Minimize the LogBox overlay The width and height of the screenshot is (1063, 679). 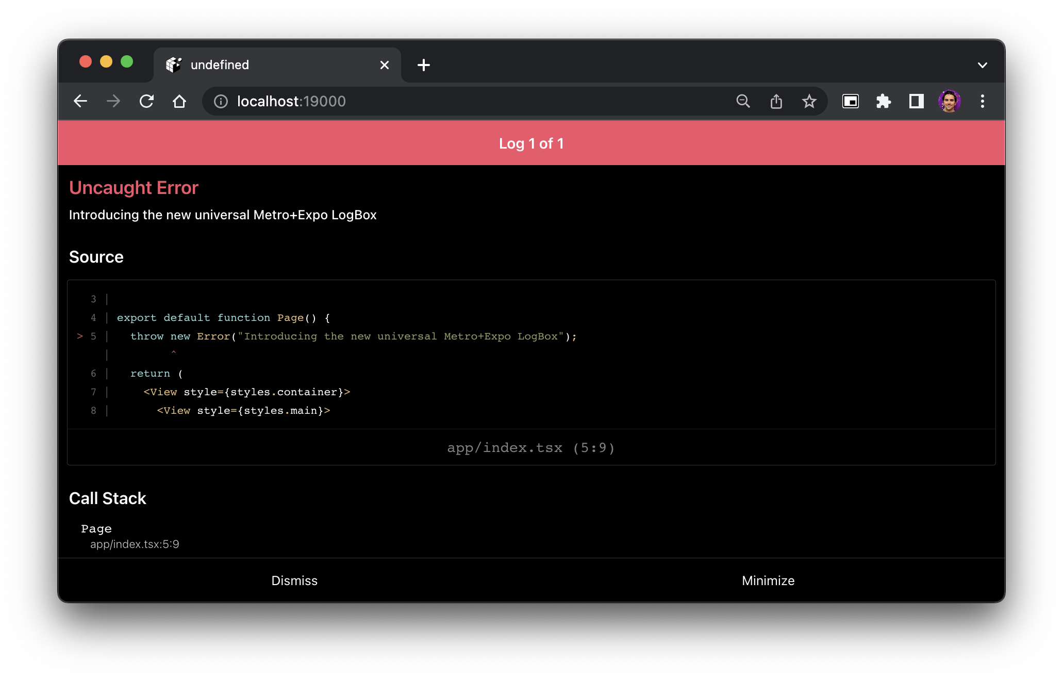point(768,580)
